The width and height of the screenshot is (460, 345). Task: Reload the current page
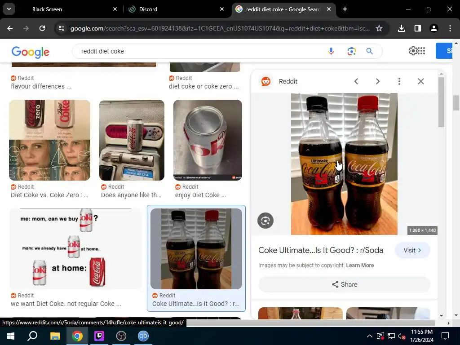click(x=42, y=28)
